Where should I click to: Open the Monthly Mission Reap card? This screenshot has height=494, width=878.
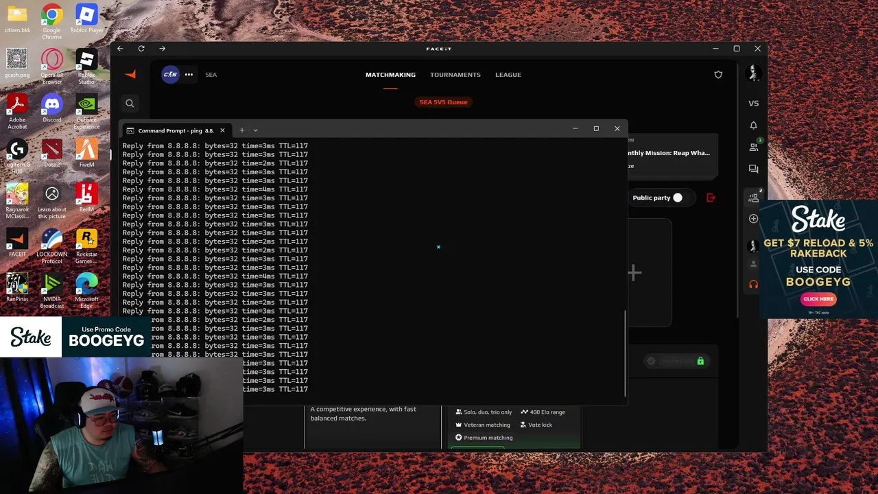point(672,158)
